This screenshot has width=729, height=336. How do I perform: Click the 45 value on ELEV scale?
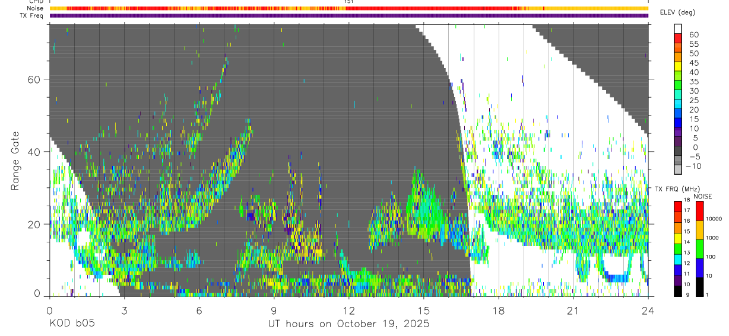tap(693, 63)
